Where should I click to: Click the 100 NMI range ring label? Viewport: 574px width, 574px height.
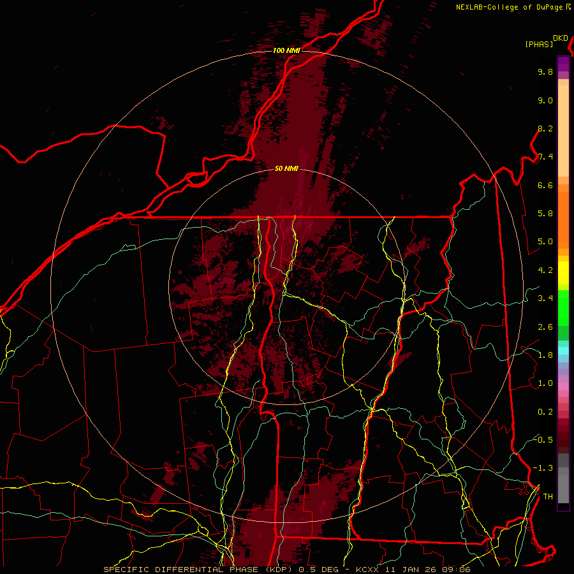[x=286, y=50]
